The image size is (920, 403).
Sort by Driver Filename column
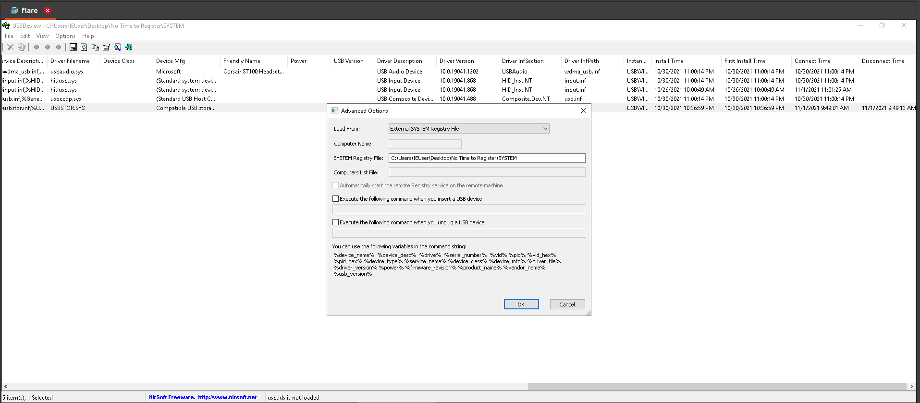coord(74,61)
